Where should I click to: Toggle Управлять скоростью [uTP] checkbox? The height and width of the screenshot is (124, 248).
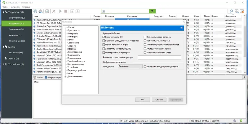point(104,49)
